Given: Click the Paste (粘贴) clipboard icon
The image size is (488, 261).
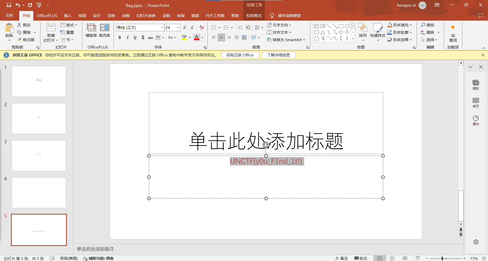Looking at the screenshot, I should click(x=9, y=28).
